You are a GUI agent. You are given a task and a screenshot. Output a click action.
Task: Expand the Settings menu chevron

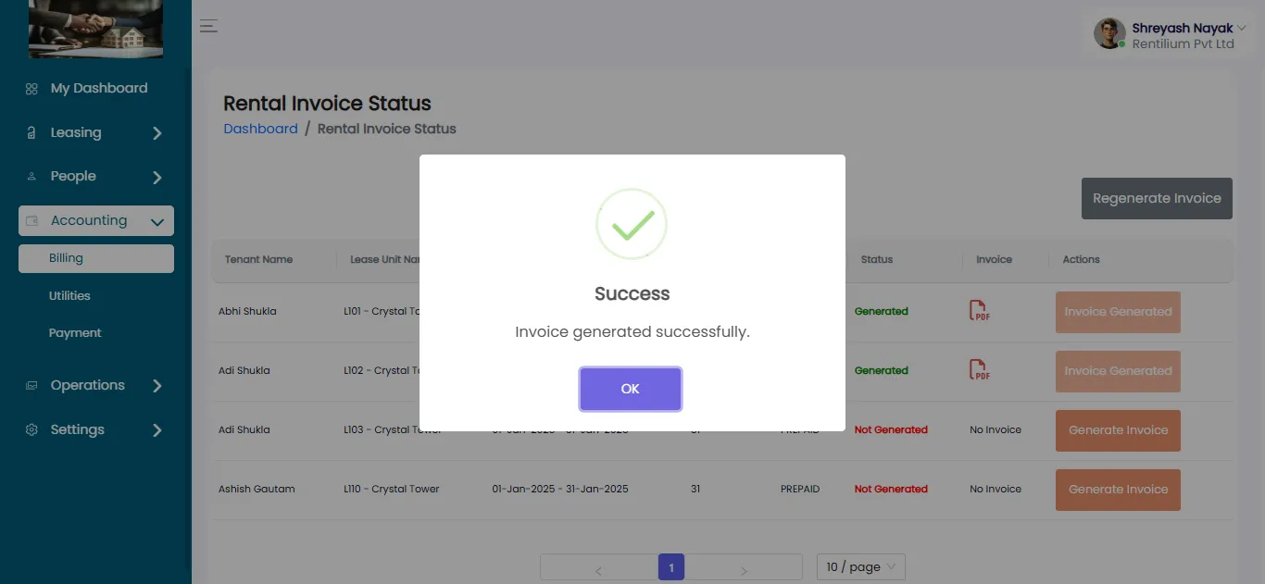[x=157, y=430]
